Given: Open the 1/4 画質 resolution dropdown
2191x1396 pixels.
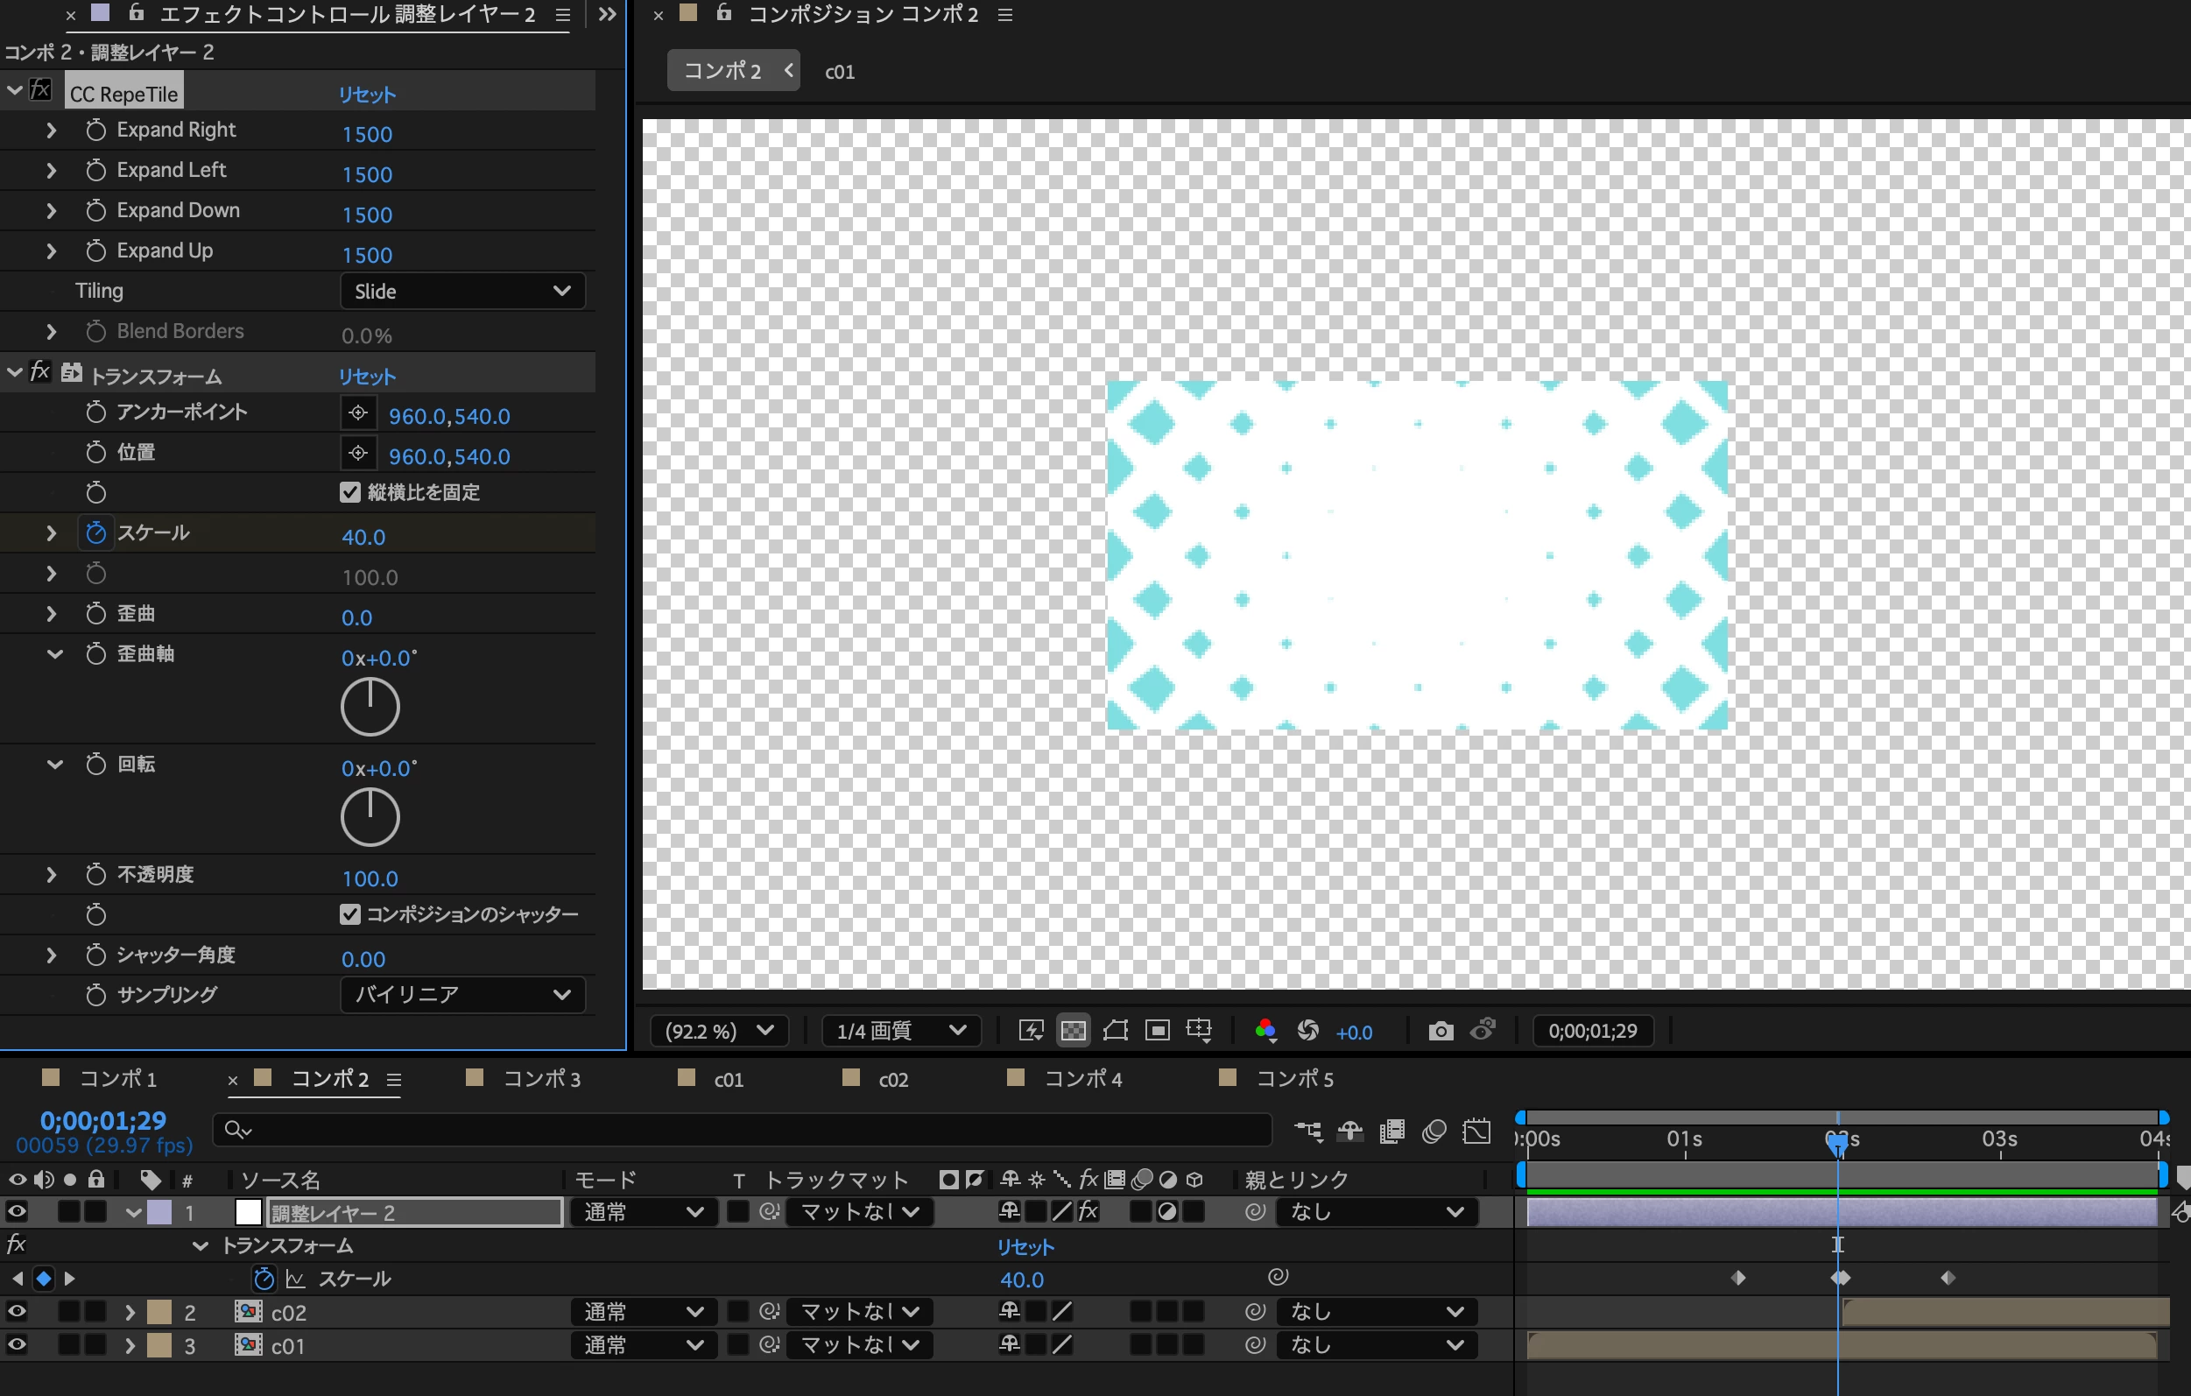Looking at the screenshot, I should (900, 1030).
